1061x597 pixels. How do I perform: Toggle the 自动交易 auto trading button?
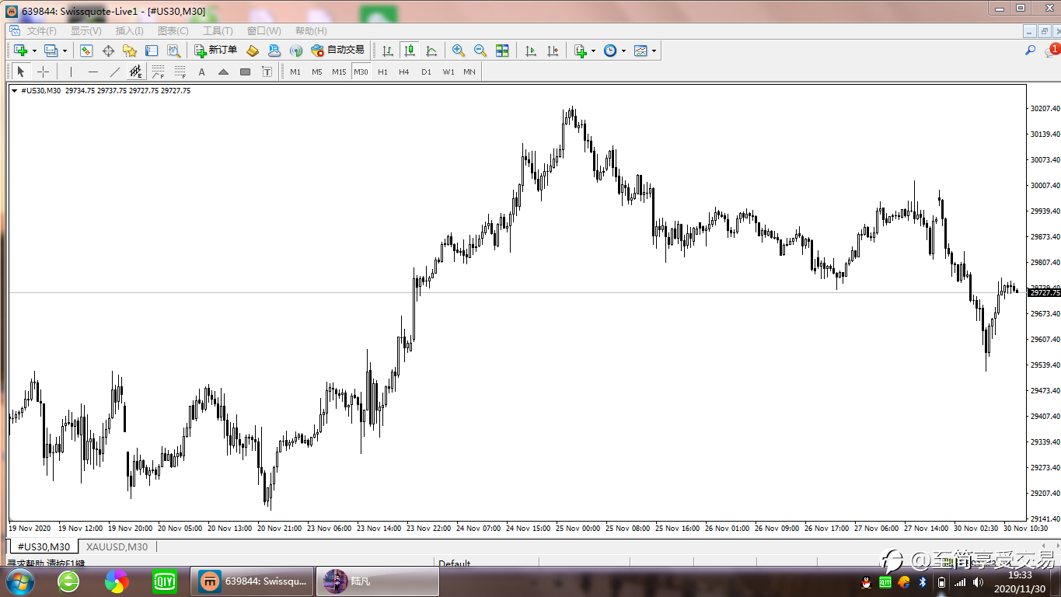point(337,51)
